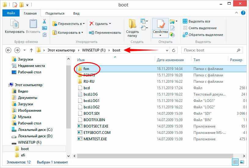Click the back navigation arrow
This screenshot has width=249, height=168.
[9, 50]
